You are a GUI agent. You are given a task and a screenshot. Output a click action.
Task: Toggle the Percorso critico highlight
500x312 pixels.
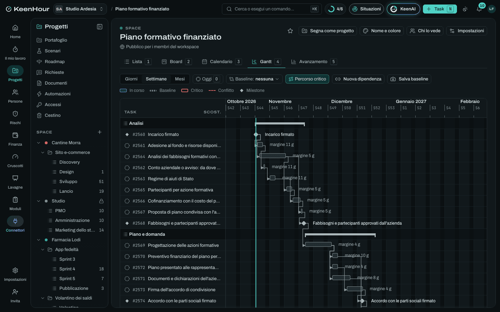(307, 79)
